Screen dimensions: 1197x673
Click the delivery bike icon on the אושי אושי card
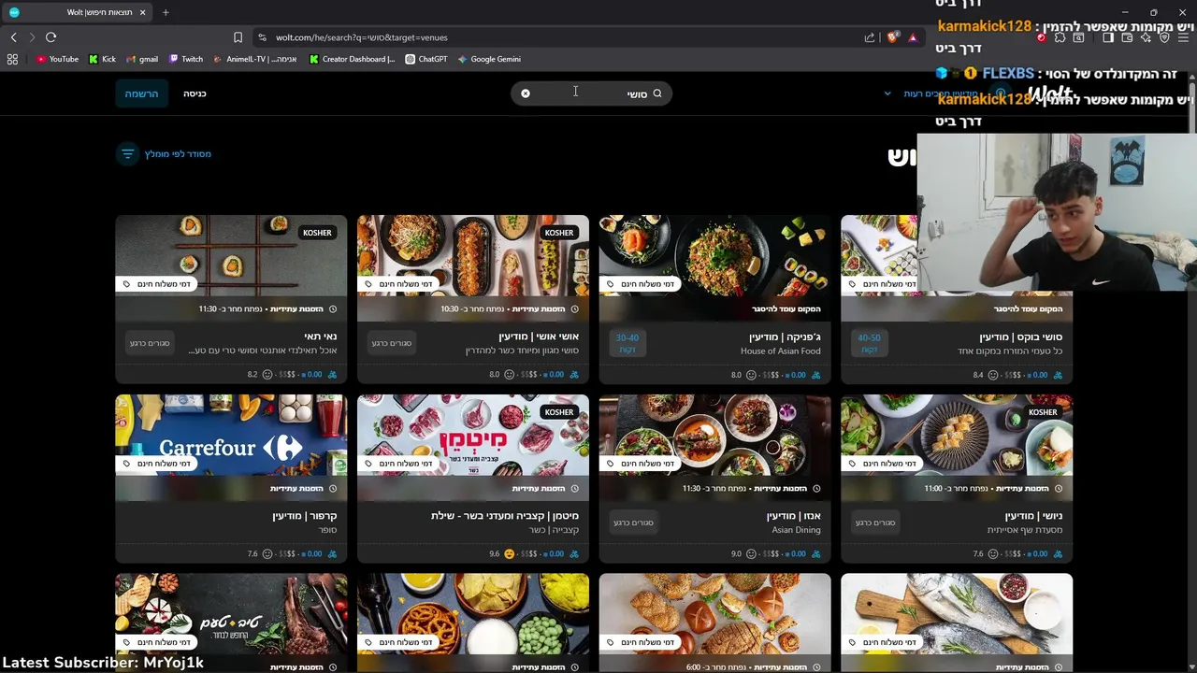coord(574,375)
